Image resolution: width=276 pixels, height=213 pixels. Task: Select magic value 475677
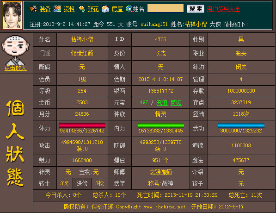(241, 160)
